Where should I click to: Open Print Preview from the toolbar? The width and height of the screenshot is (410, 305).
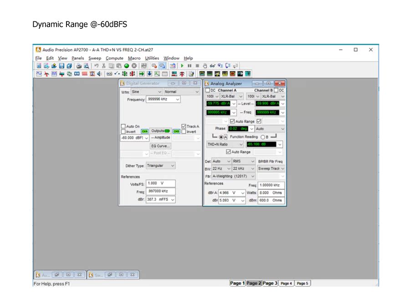(x=86, y=66)
